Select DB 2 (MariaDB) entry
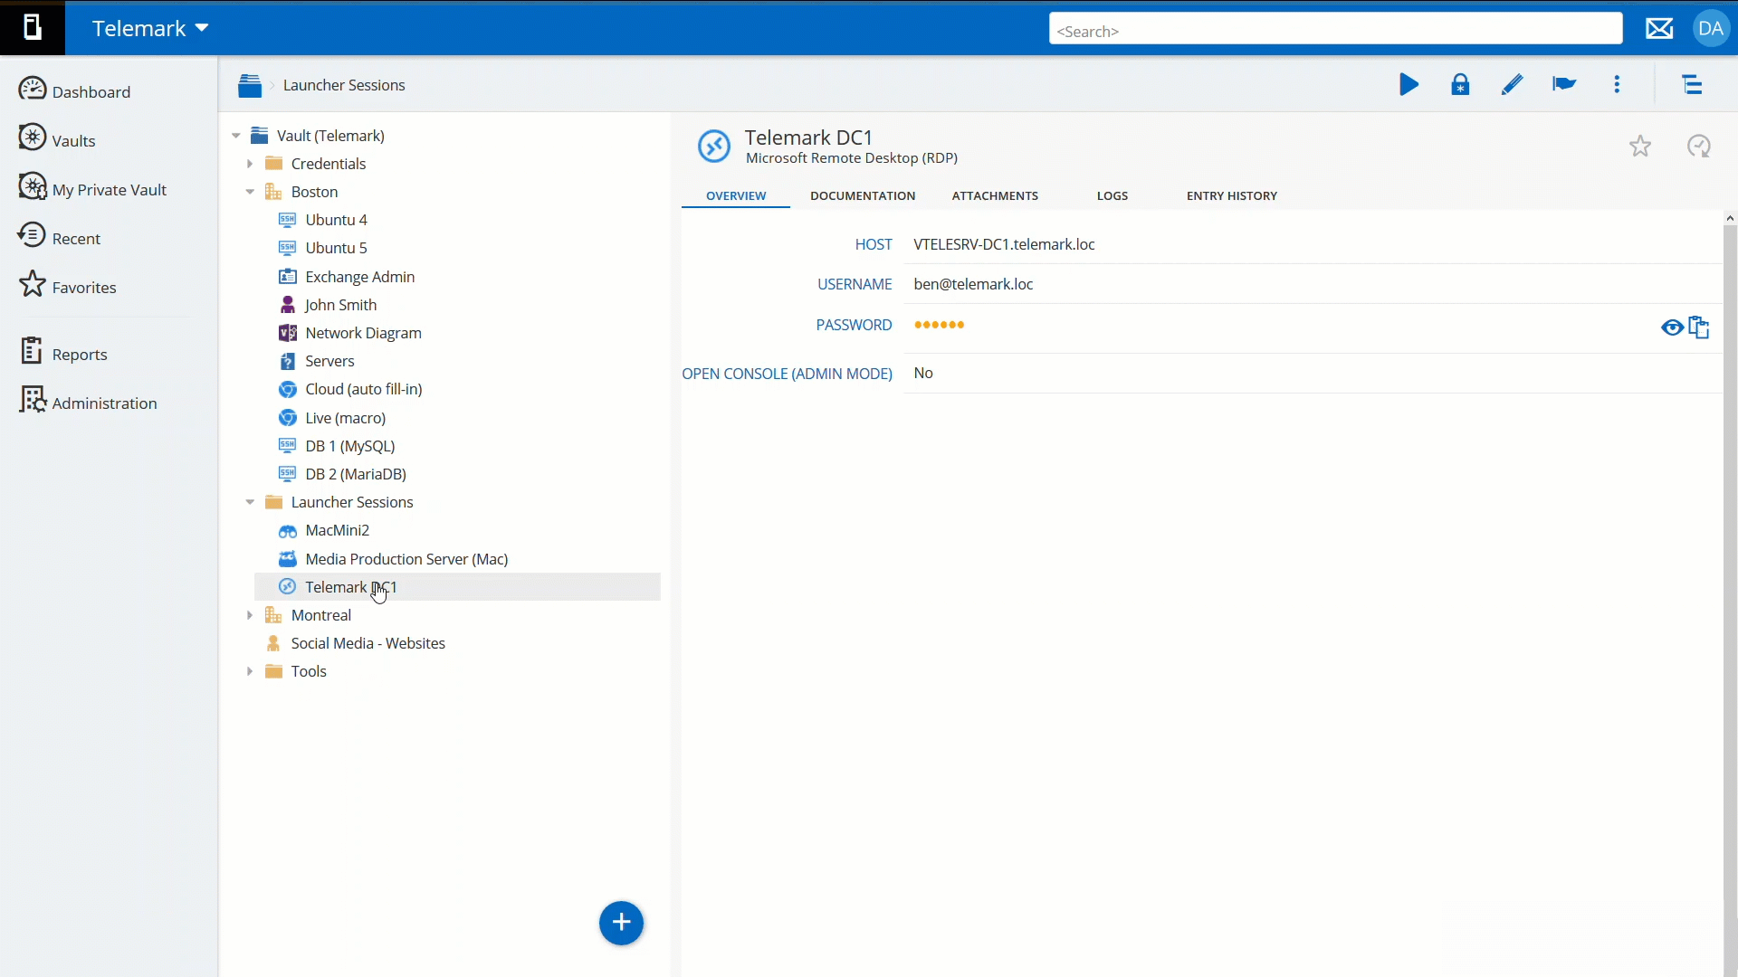This screenshot has height=977, width=1738. 355,474
